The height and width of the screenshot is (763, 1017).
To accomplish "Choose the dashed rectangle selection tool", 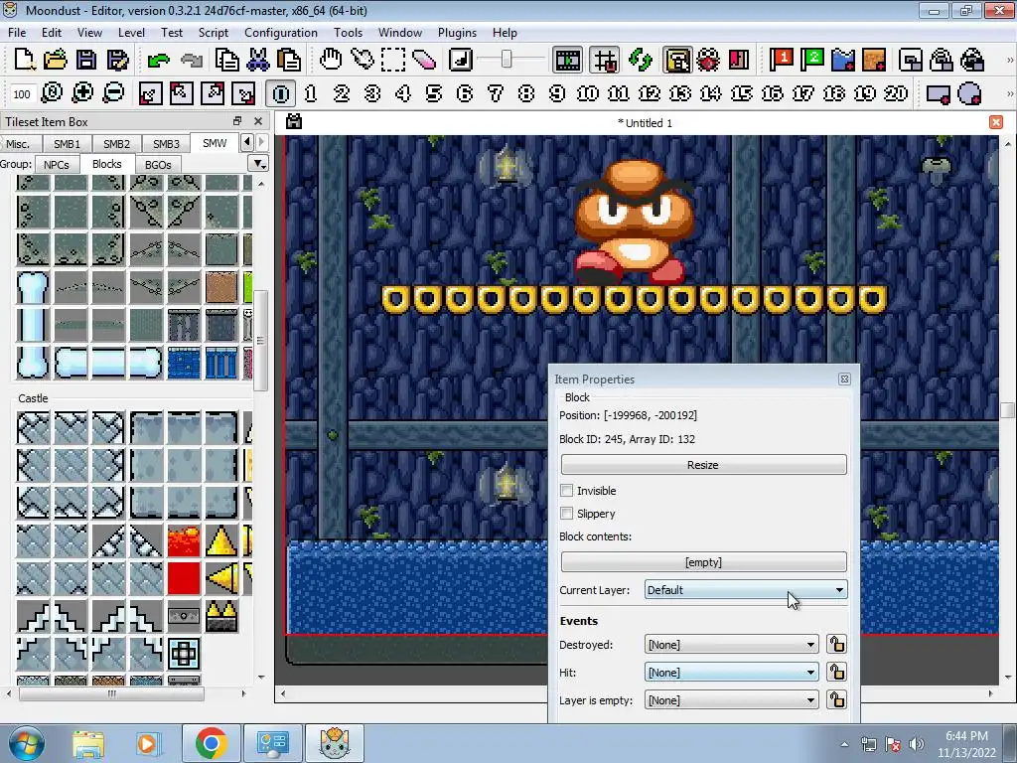I will pos(393,60).
